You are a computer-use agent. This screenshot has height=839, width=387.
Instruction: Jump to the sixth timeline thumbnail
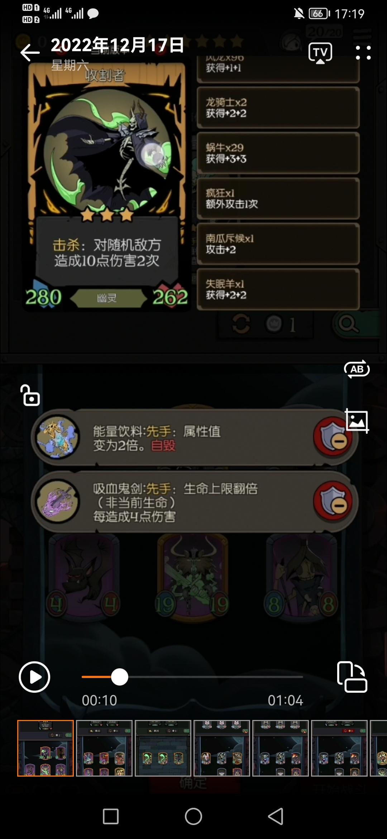click(339, 748)
